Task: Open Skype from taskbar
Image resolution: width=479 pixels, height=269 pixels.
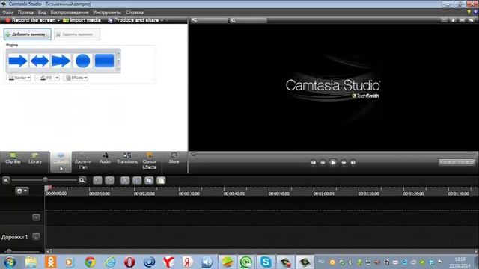Action: coord(266,262)
